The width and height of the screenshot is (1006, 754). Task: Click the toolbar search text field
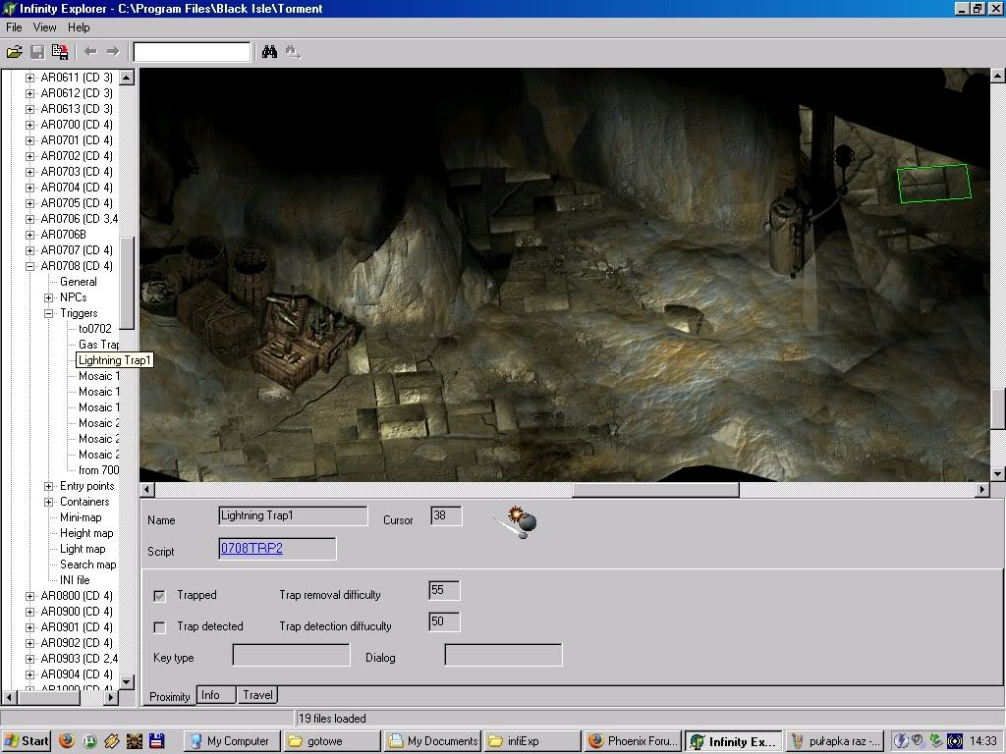tap(192, 52)
